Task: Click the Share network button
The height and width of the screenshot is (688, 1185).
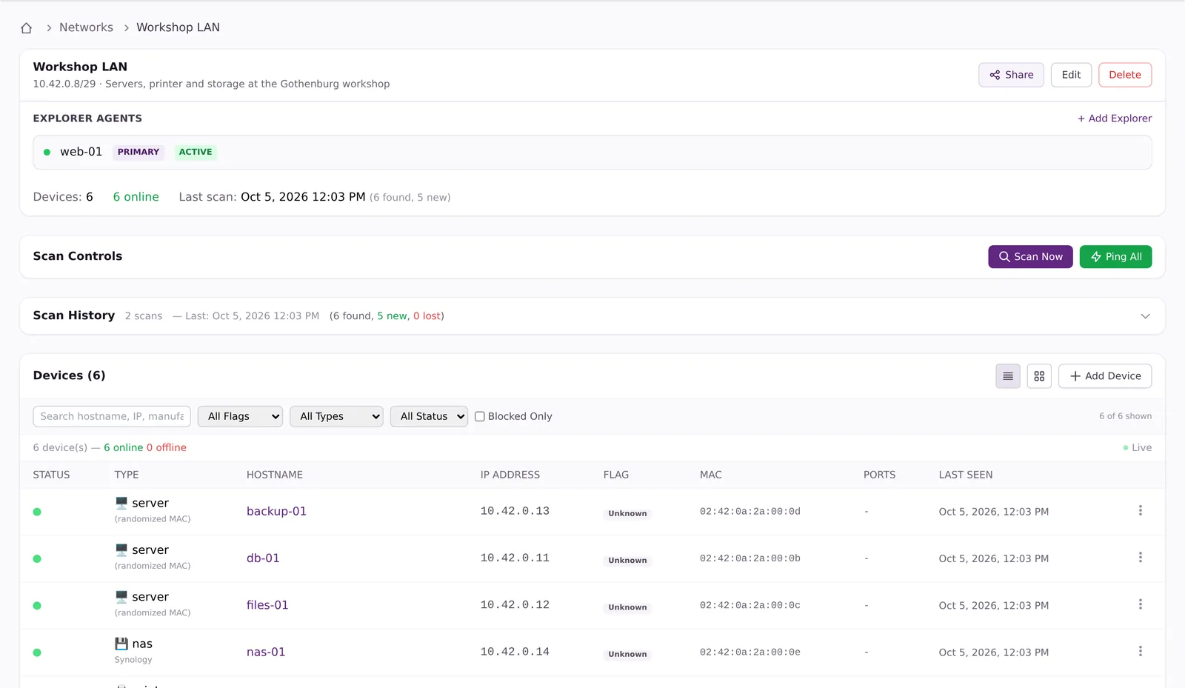Action: pyautogui.click(x=1011, y=75)
